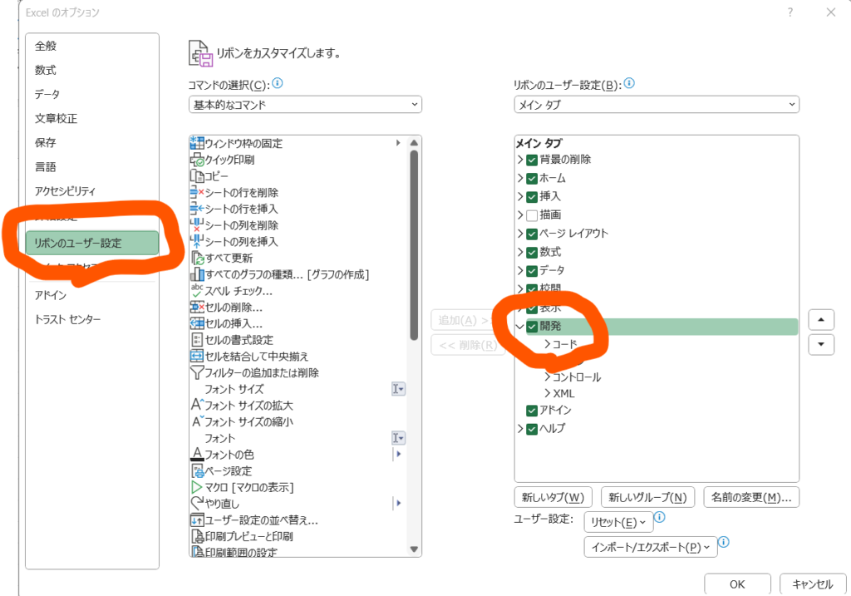The image size is (851, 596).
Task: Uncheck the 開発 (Developer) tab checkbox
Action: (532, 327)
